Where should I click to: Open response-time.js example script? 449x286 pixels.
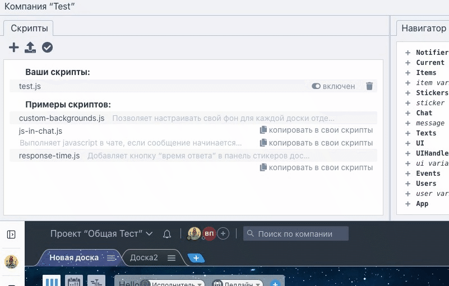(49, 156)
